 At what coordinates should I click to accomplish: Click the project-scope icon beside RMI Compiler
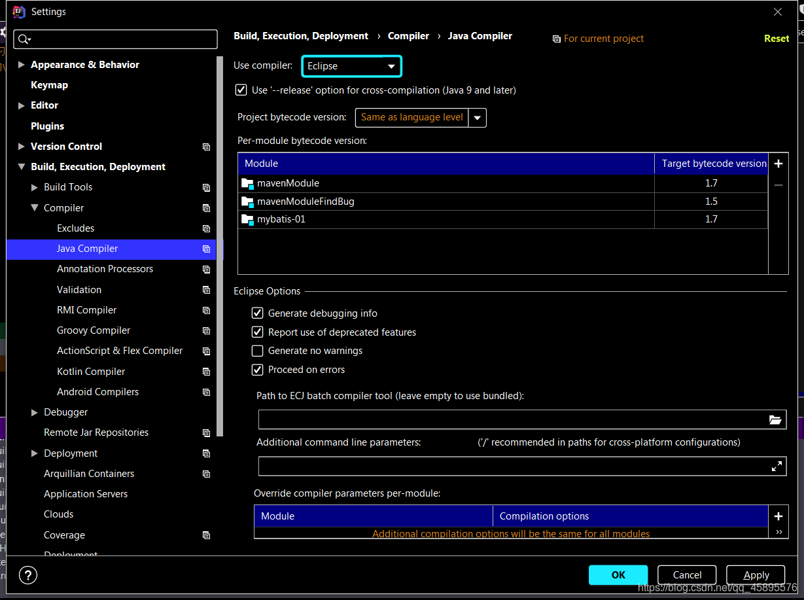click(x=207, y=310)
